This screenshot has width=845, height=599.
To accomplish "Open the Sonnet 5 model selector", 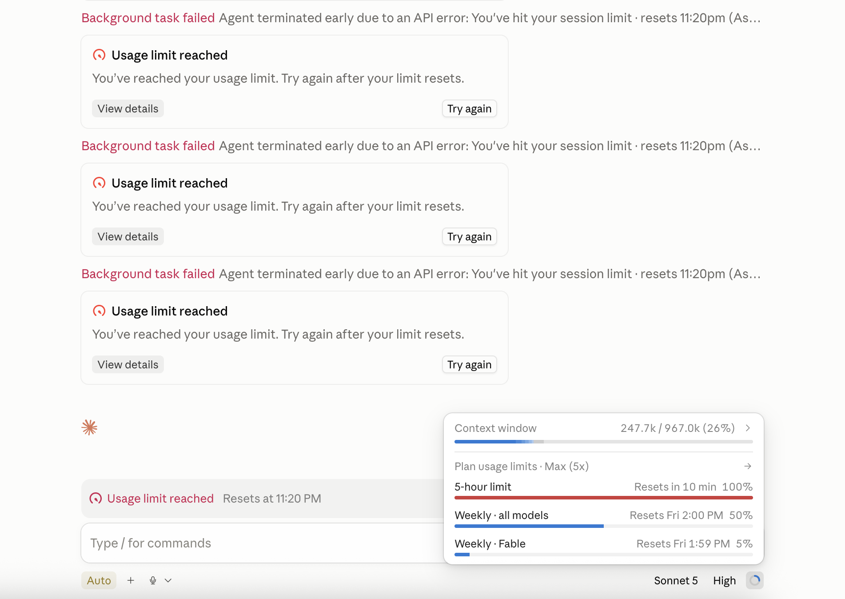I will pyautogui.click(x=676, y=580).
